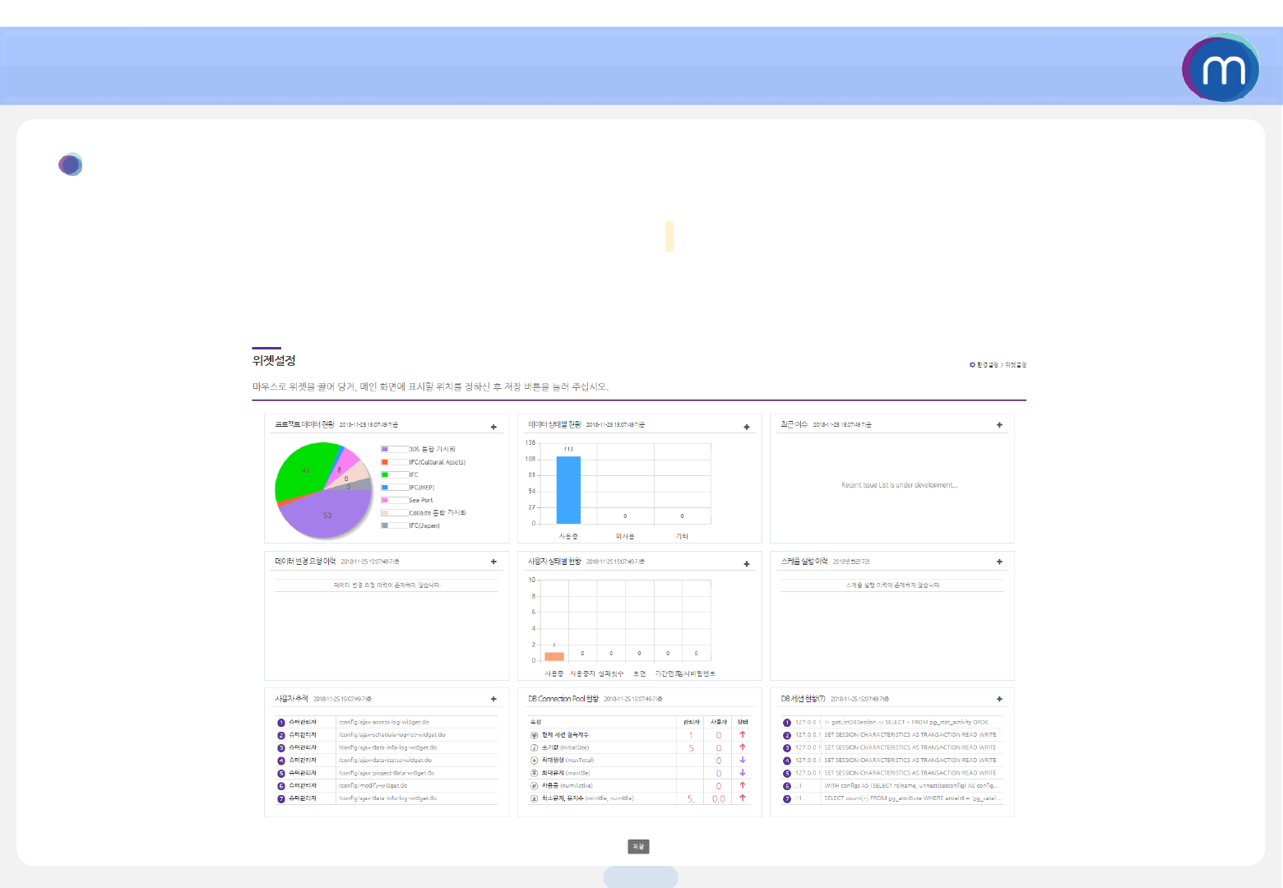This screenshot has width=1283, height=888.
Task: Click the 저장 save button
Action: (x=639, y=846)
